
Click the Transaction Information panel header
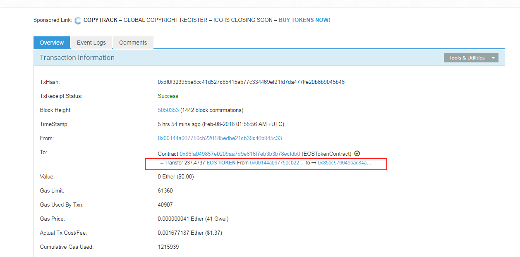tap(77, 57)
